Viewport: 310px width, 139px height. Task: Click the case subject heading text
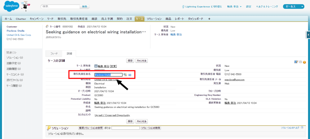pyautogui.click(x=96, y=32)
